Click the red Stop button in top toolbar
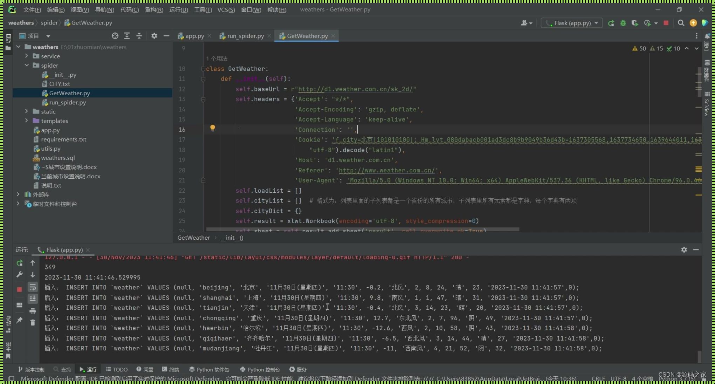 [x=666, y=23]
